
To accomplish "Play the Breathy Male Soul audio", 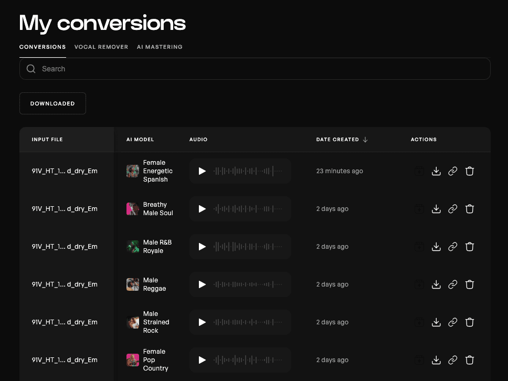I will click(x=202, y=209).
